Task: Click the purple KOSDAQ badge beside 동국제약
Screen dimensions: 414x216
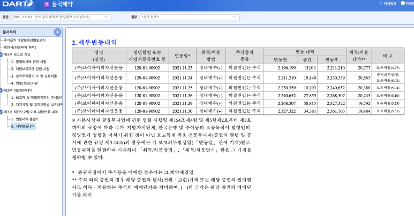Action: pos(47,4)
